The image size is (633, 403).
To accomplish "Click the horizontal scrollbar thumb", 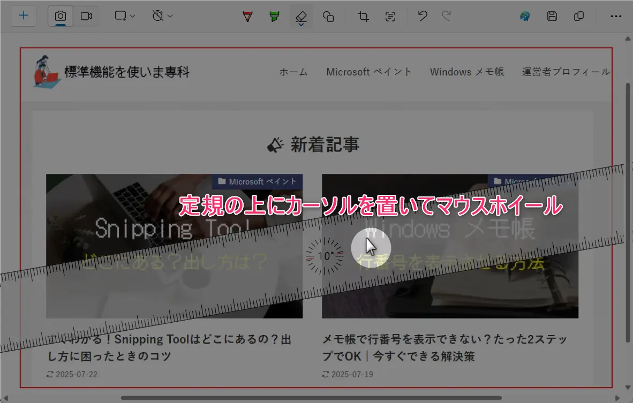I will (311, 398).
